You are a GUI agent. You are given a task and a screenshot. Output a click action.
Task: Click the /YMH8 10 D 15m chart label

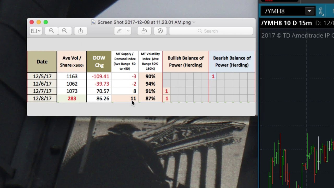pos(287,23)
